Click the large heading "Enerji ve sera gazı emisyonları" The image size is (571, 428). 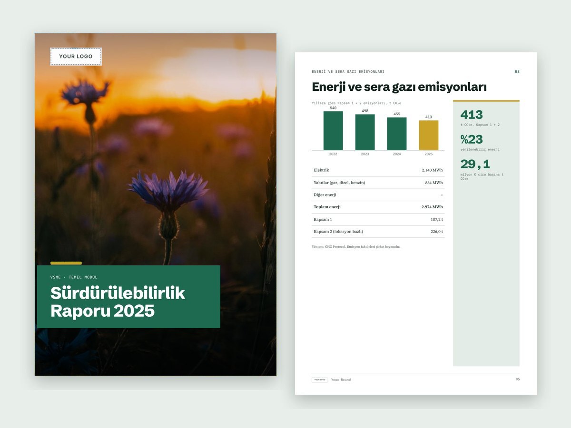click(x=399, y=87)
